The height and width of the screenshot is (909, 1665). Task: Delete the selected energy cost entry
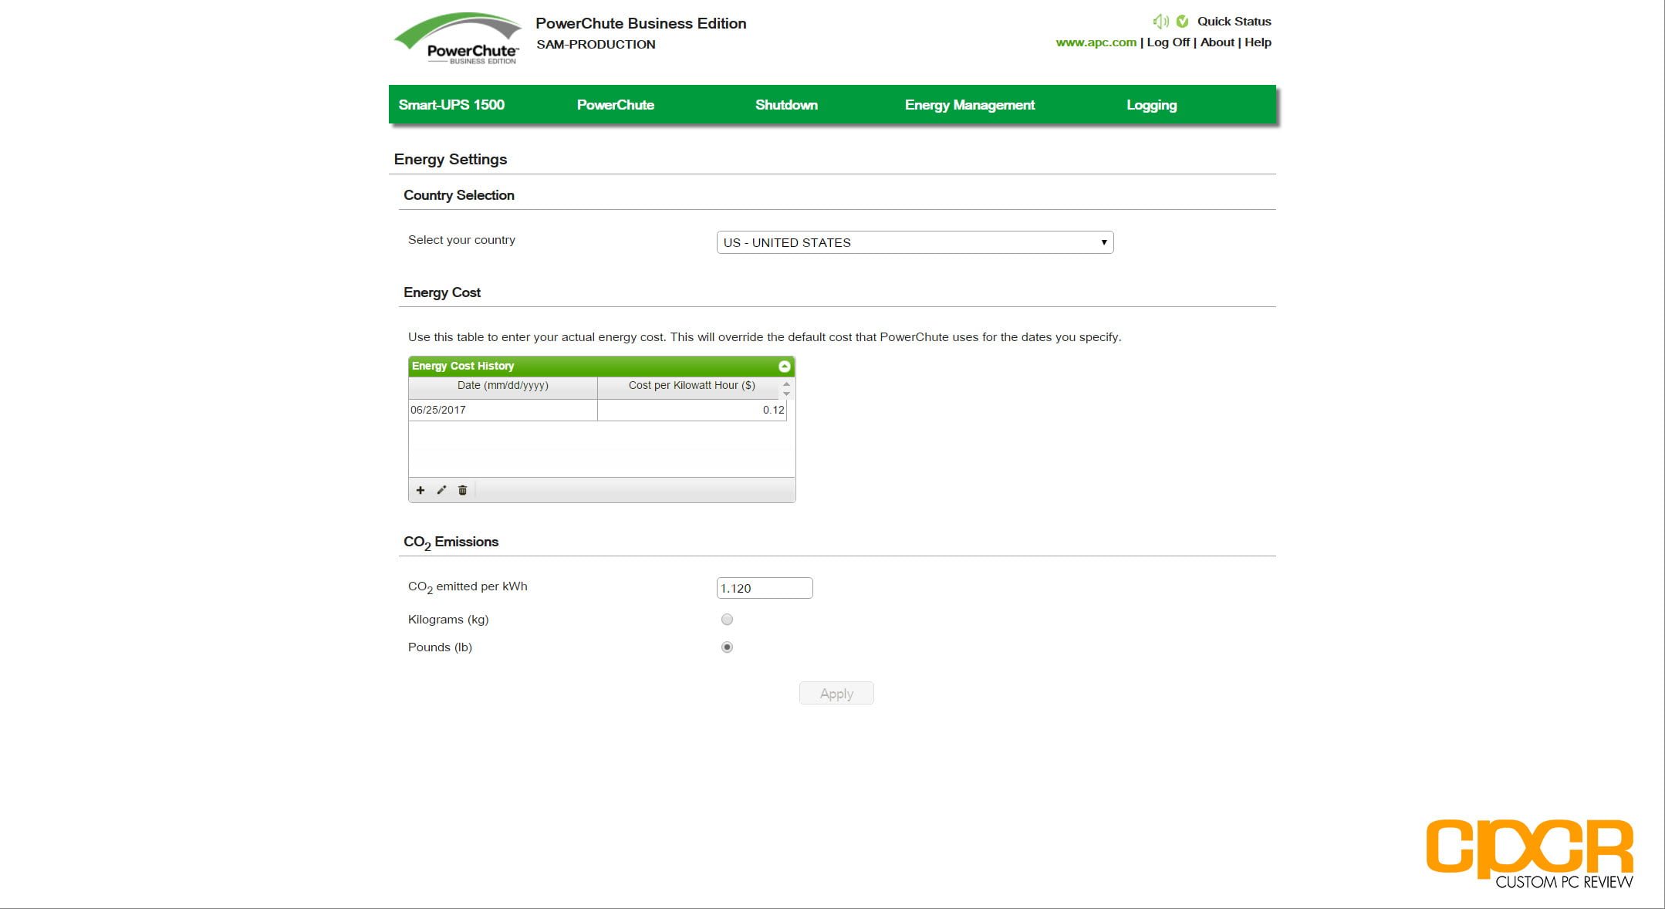pyautogui.click(x=462, y=490)
